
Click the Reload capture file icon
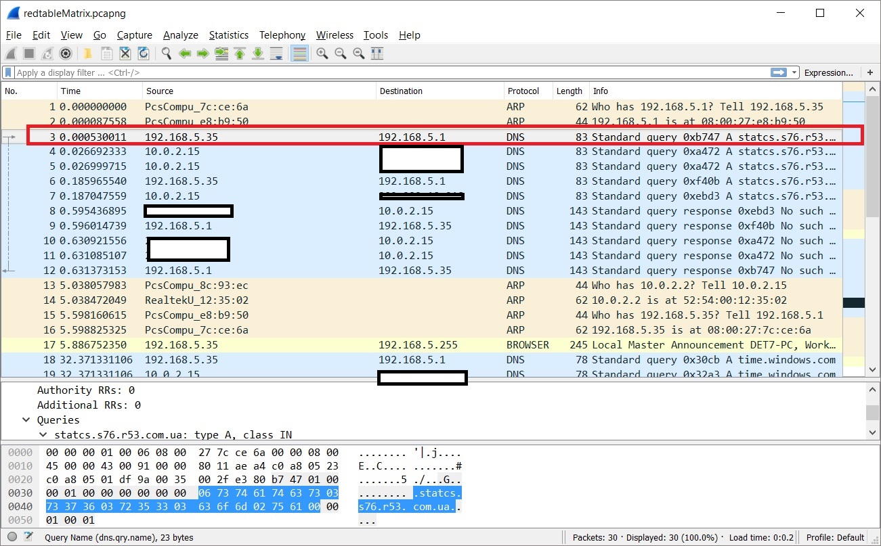[144, 53]
